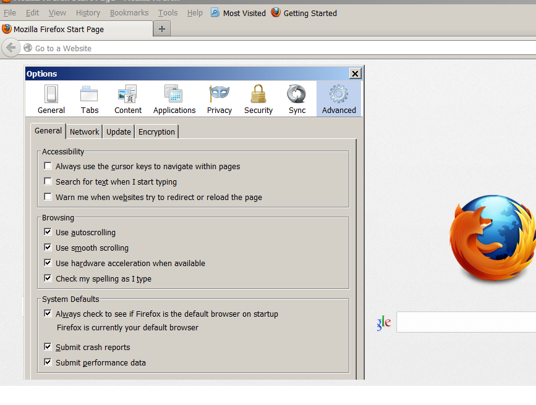Viewport: 536px width, 405px height.
Task: Uncheck always check default browser on startup
Action: click(48, 313)
